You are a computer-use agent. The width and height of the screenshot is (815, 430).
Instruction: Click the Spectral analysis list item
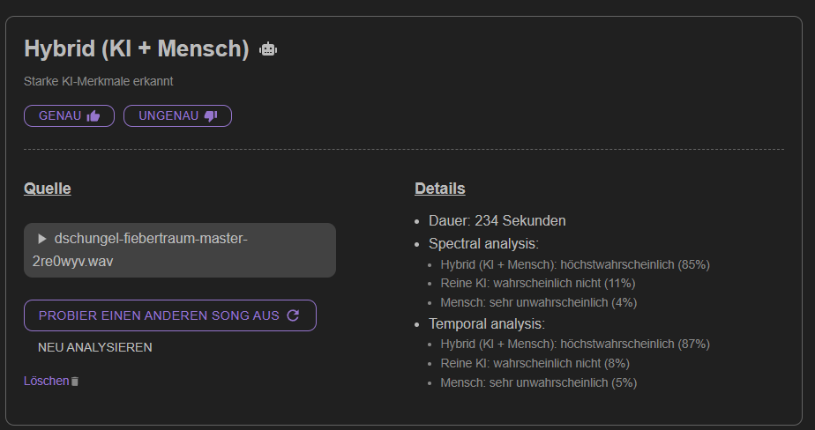(x=483, y=243)
